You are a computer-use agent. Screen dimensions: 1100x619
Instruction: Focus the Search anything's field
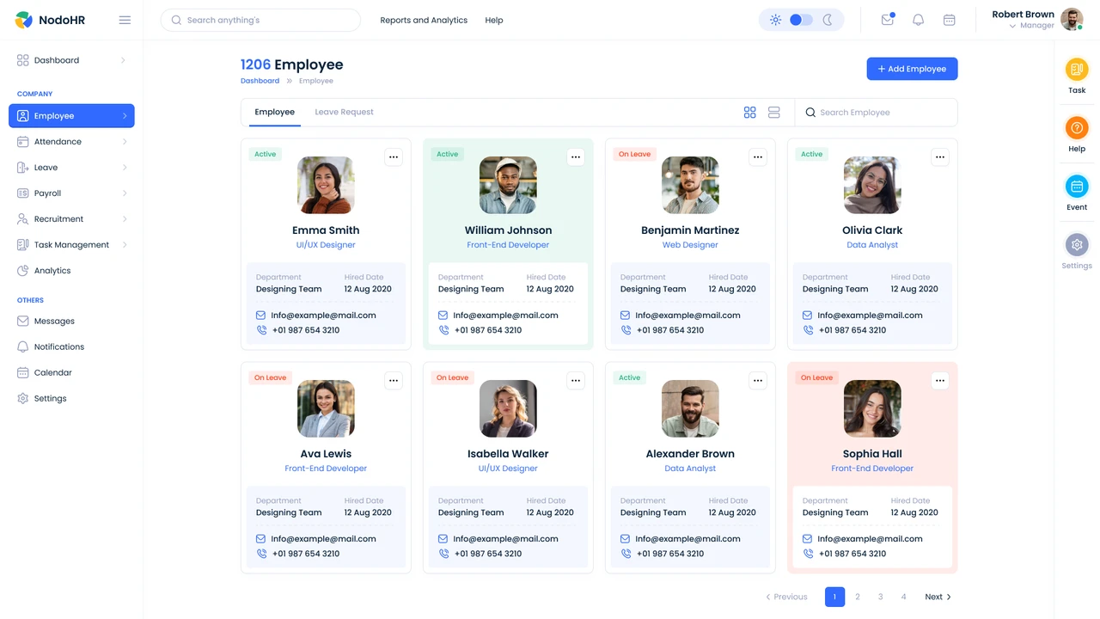click(260, 20)
